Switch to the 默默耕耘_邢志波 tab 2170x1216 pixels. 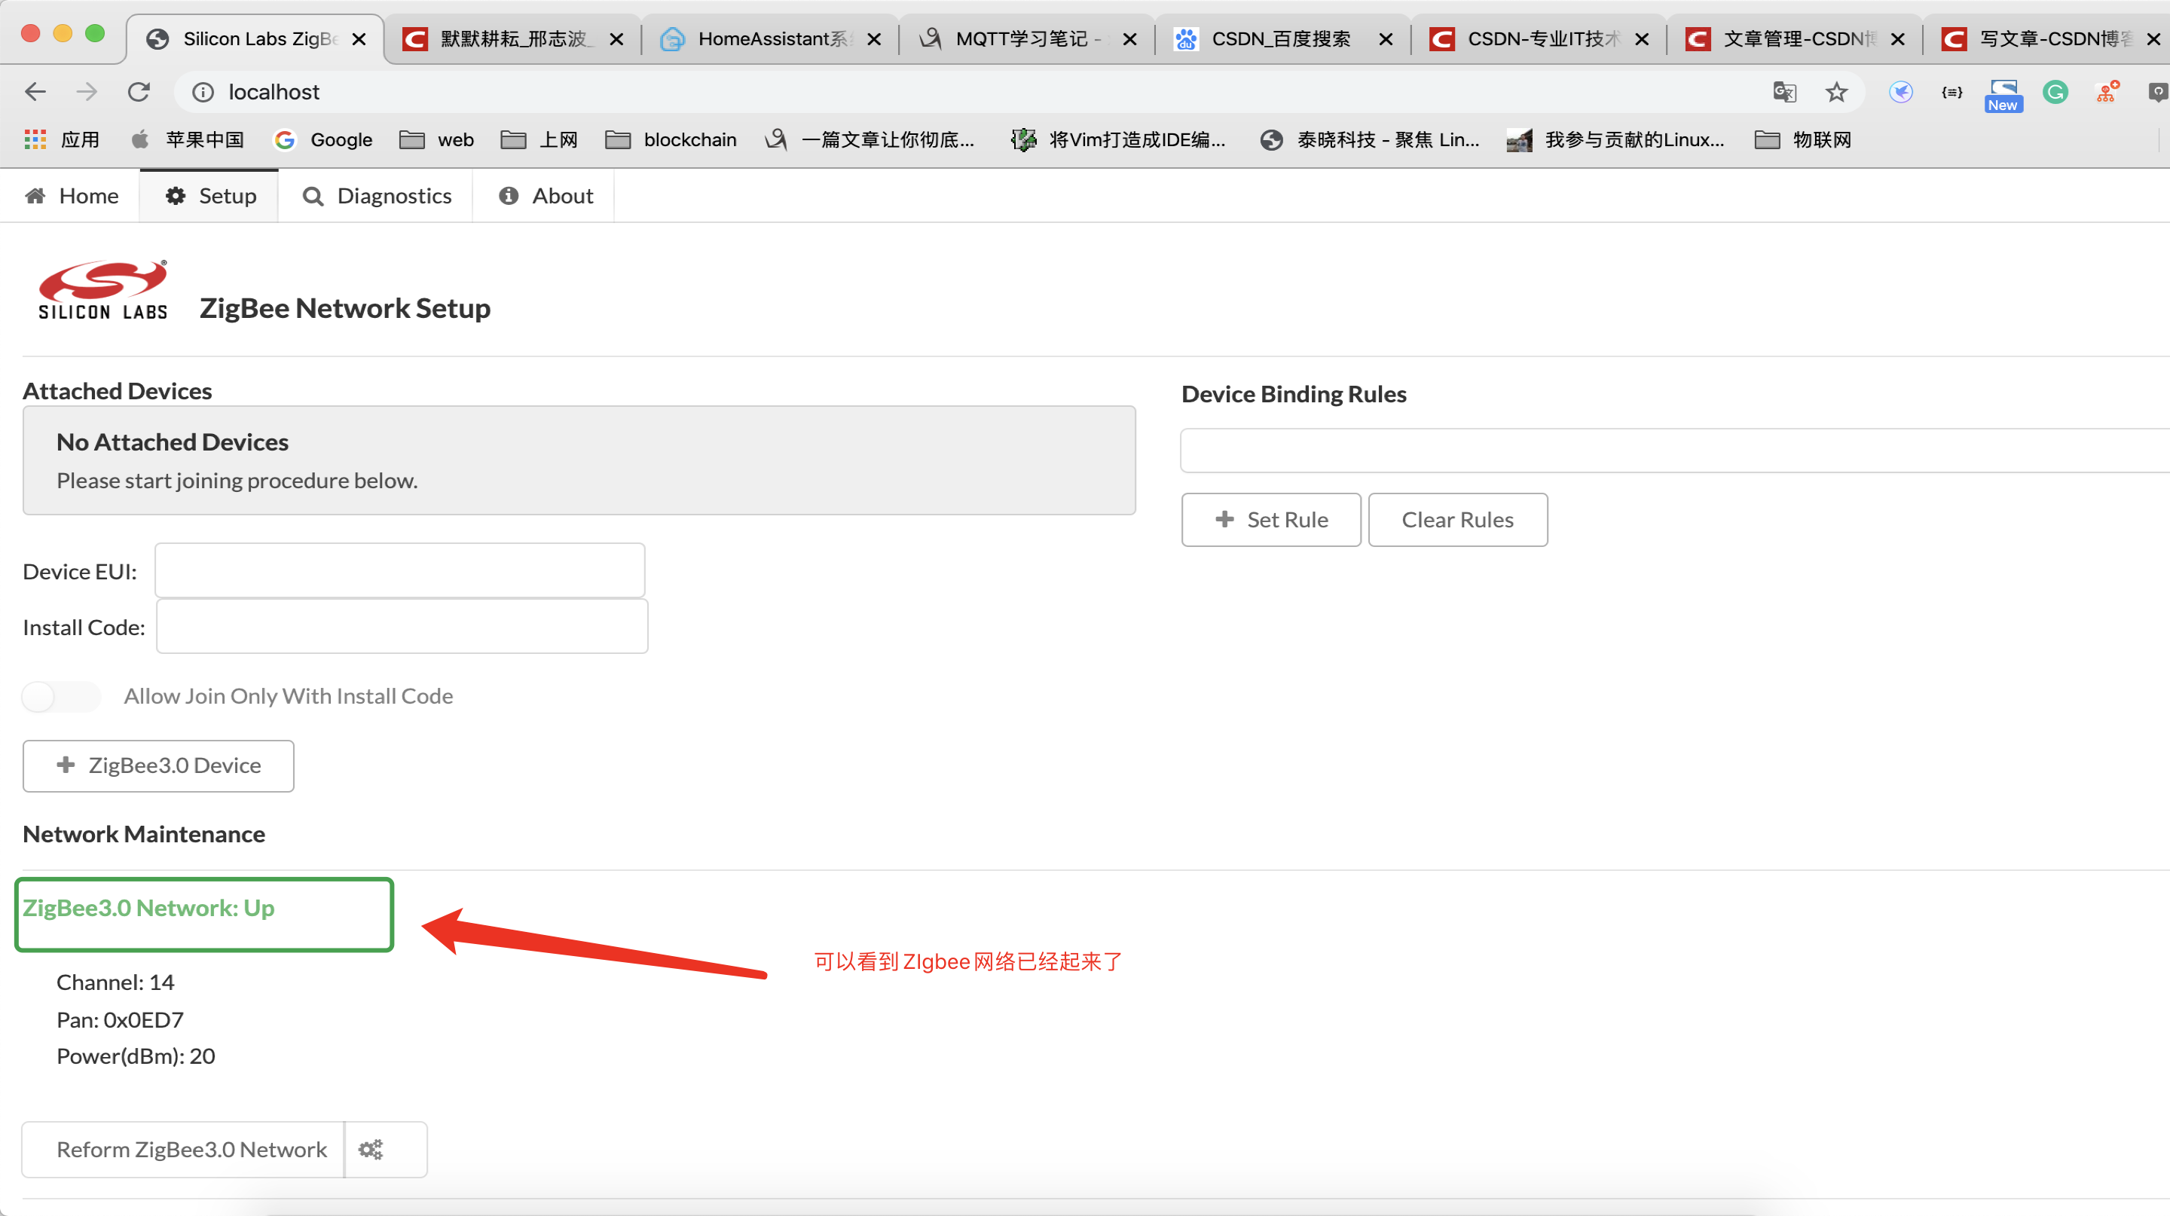click(512, 38)
